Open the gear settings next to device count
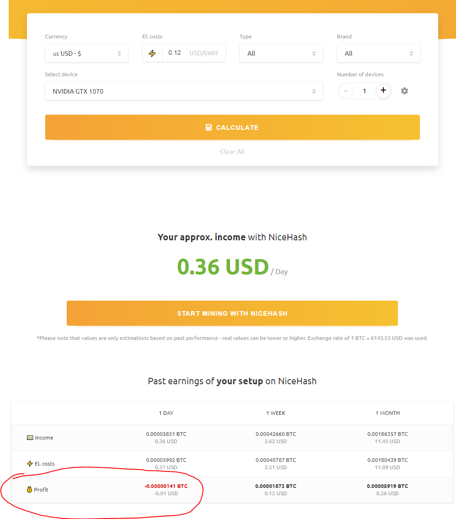Viewport: 456px width, 519px height. tap(404, 91)
